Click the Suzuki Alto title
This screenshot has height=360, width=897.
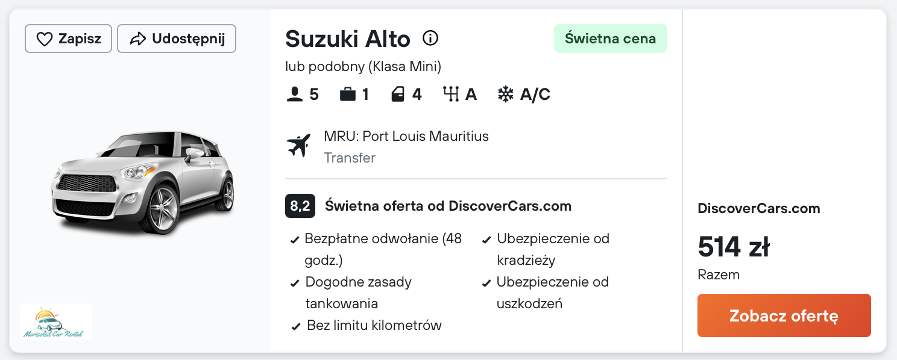click(x=348, y=39)
